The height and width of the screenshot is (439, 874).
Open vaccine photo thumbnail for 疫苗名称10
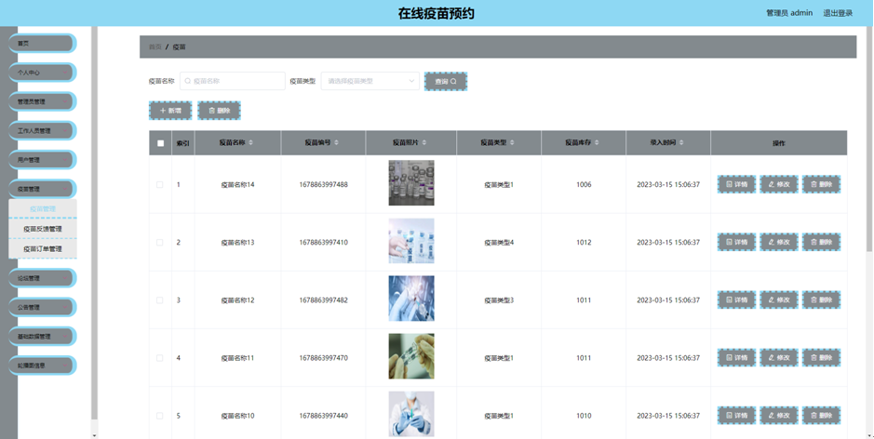point(411,414)
